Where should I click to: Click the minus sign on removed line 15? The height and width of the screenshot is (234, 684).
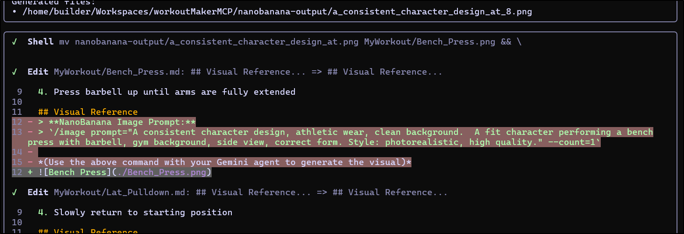(x=30, y=162)
